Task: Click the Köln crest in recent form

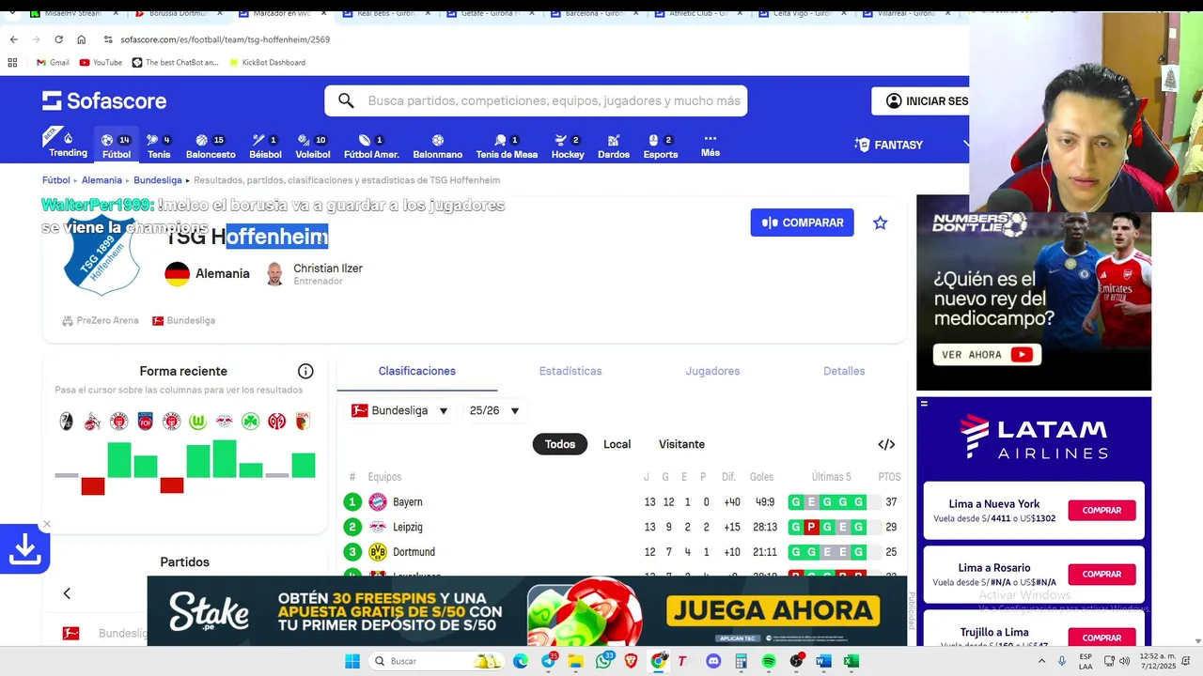Action: [x=92, y=422]
